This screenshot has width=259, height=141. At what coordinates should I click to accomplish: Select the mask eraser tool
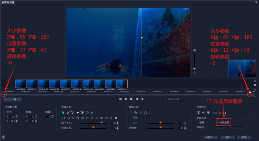pyautogui.click(x=78, y=112)
